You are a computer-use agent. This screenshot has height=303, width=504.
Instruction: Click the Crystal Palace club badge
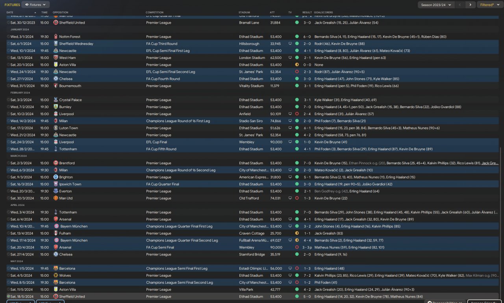(56, 100)
